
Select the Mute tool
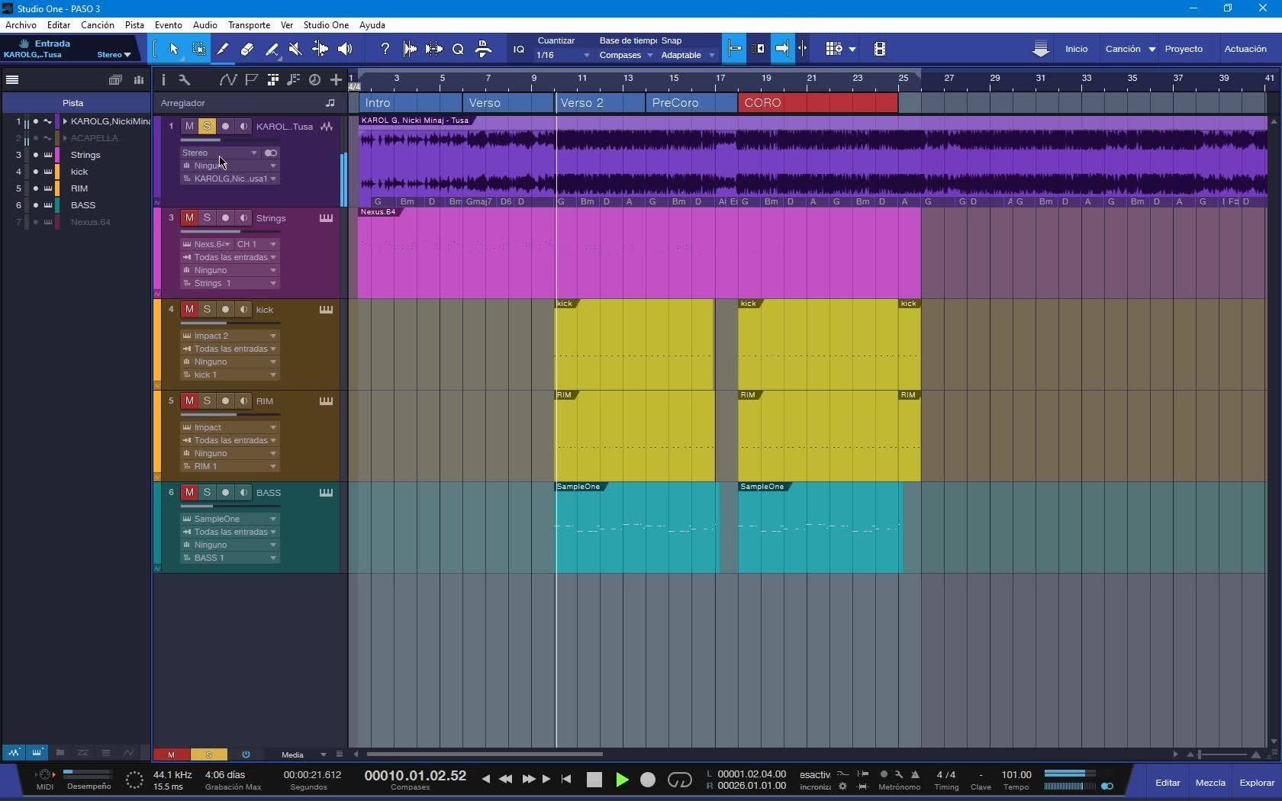pos(295,49)
